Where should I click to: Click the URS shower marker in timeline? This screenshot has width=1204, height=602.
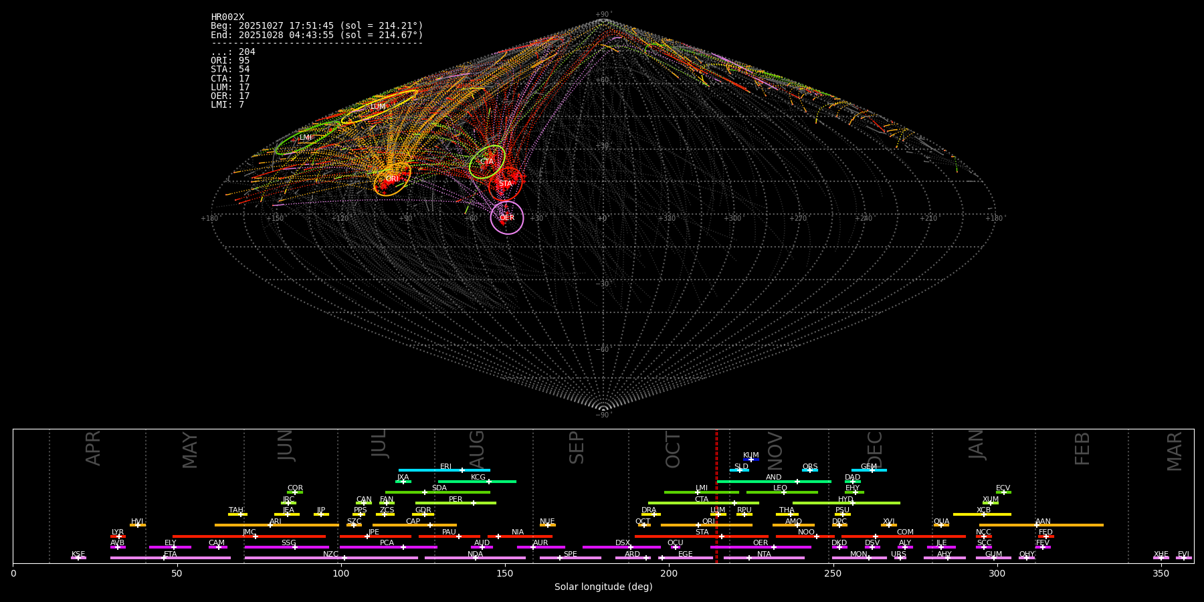pyautogui.click(x=900, y=558)
